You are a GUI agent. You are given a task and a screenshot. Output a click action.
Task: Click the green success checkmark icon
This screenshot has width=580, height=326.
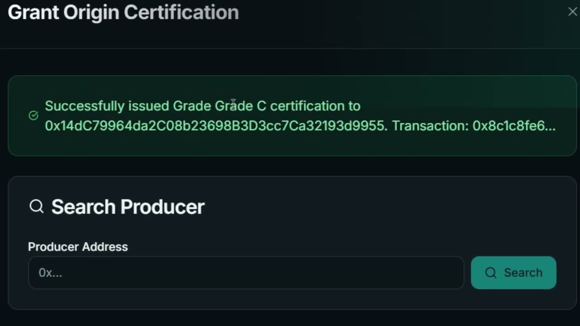pos(34,115)
